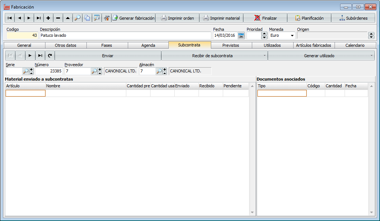The width and height of the screenshot is (380, 221).
Task: Open the hammer tools icon
Action: coord(107,18)
